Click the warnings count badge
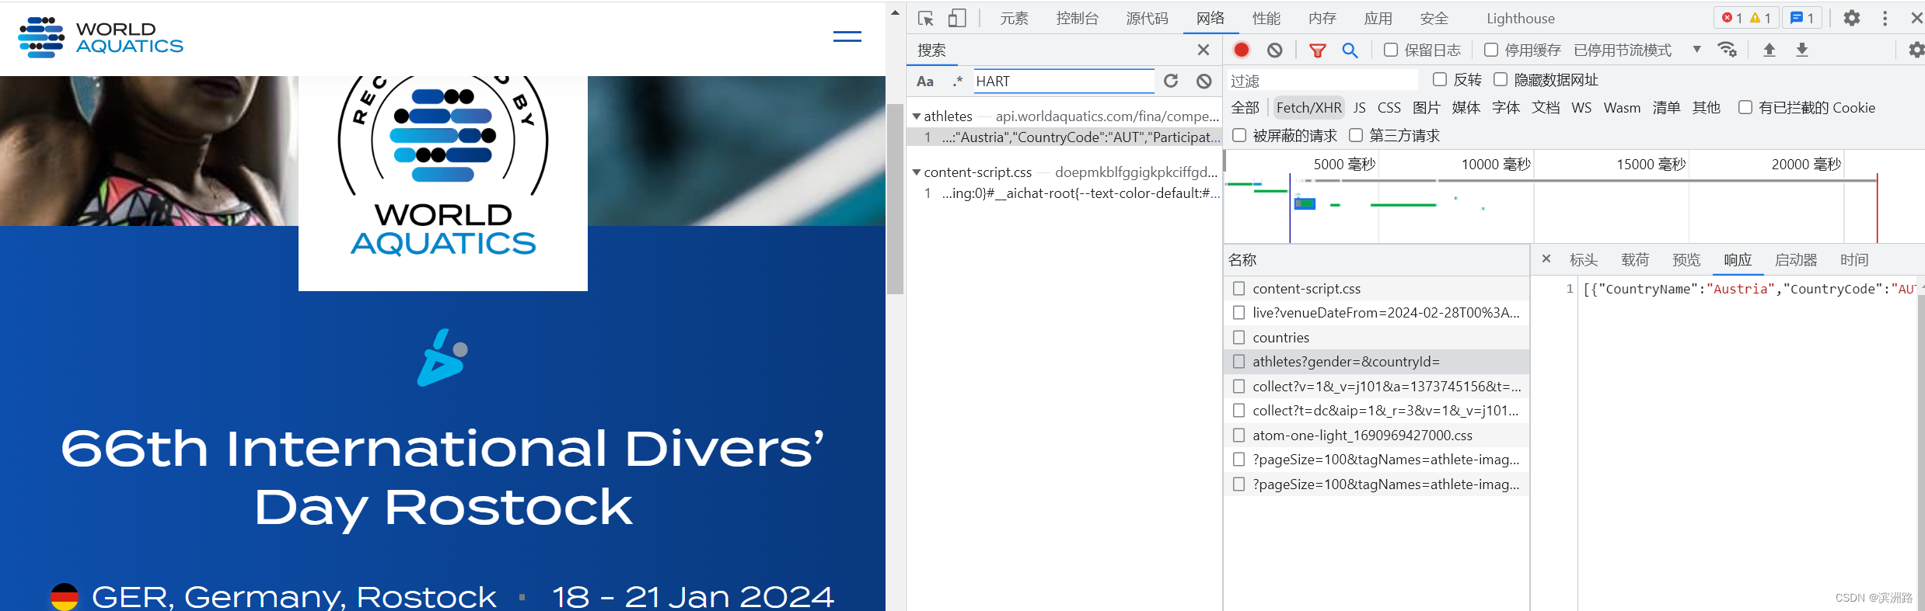Viewport: 1925px width, 611px height. 1760,18
